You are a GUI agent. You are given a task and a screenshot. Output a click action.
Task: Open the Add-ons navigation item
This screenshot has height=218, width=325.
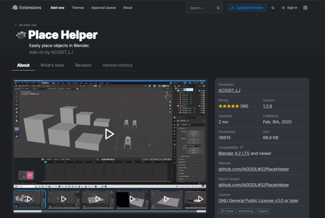tap(57, 8)
